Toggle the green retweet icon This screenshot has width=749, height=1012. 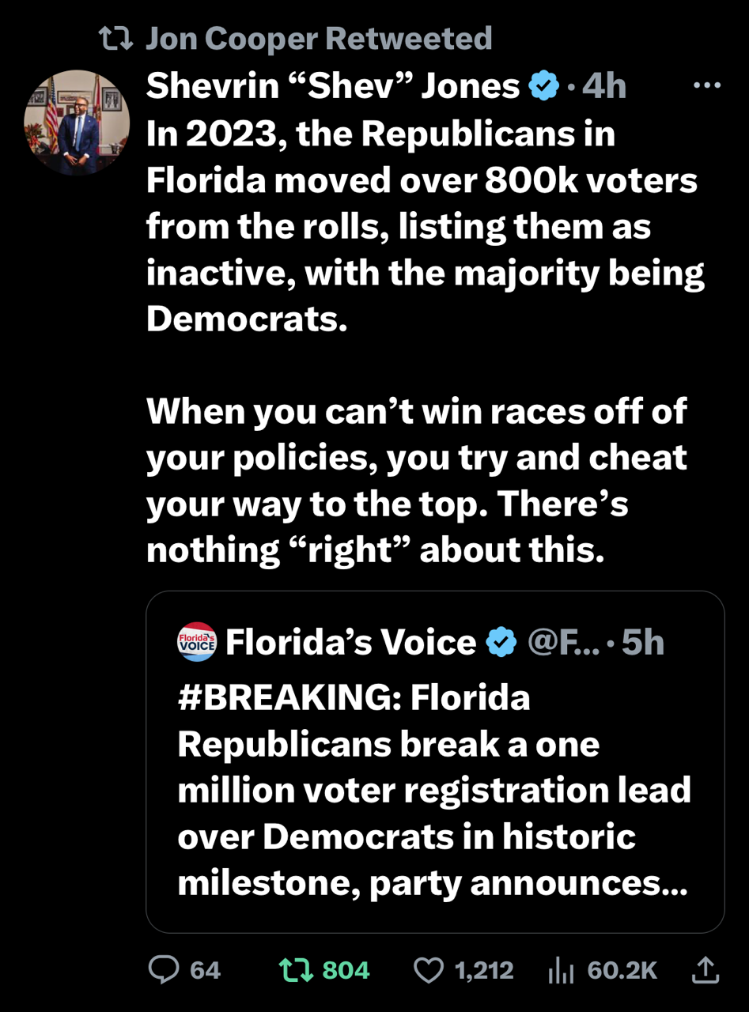pyautogui.click(x=296, y=970)
